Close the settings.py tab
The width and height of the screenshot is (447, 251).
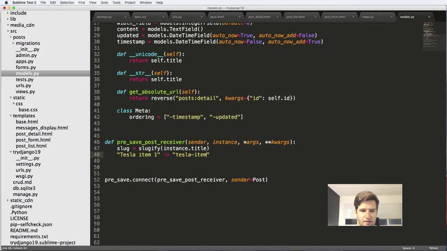point(126,17)
